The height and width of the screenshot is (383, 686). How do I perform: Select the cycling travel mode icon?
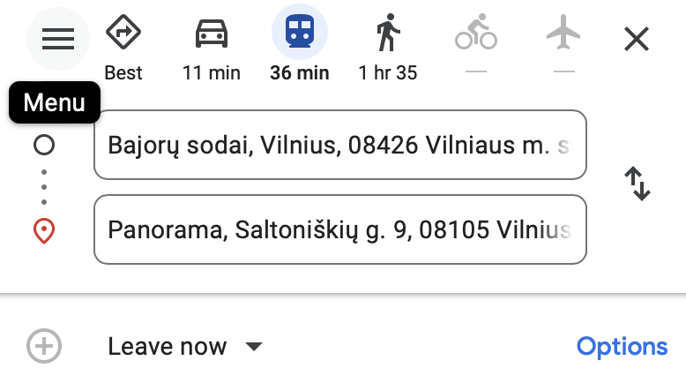tap(476, 35)
